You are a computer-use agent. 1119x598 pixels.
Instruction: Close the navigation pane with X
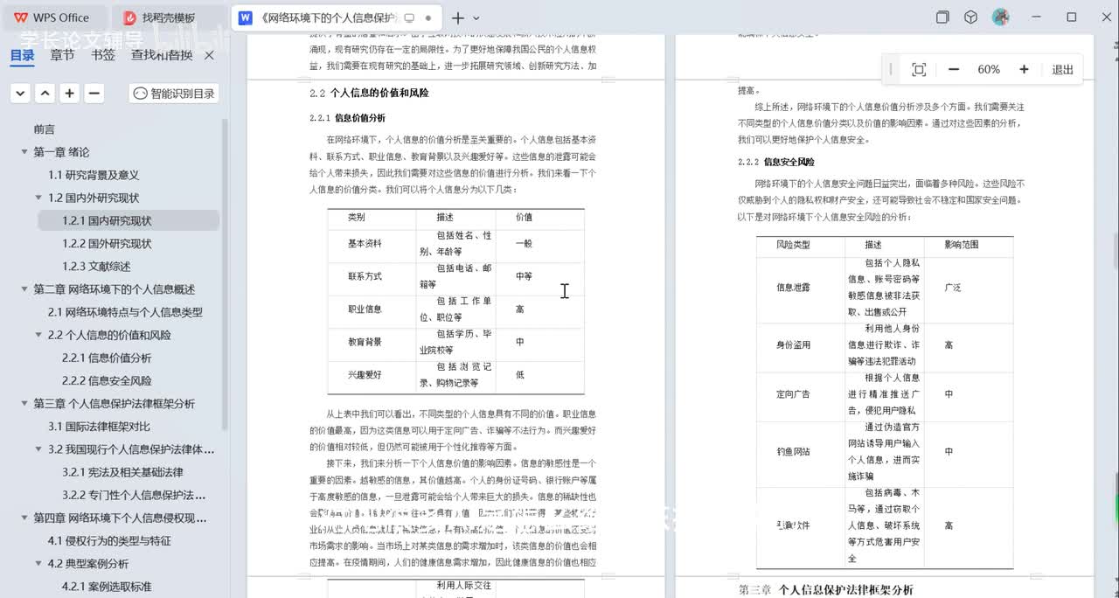point(209,55)
